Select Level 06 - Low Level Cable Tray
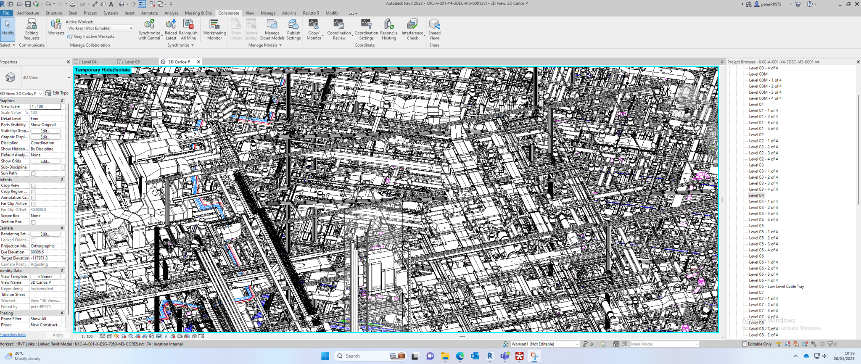The width and height of the screenshot is (861, 364). click(776, 287)
